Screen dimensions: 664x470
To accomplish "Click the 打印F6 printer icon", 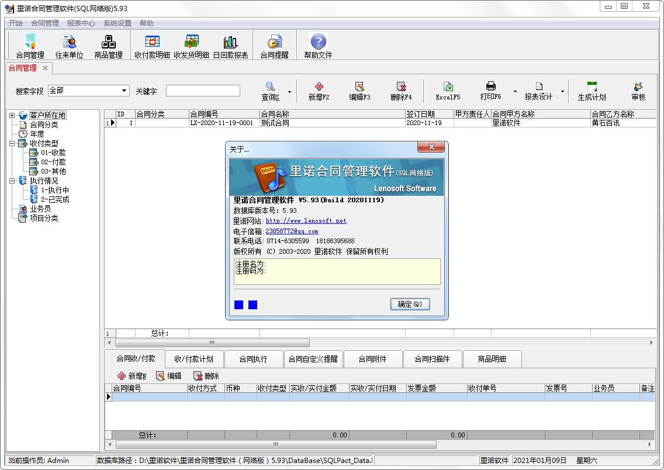I will coord(491,91).
